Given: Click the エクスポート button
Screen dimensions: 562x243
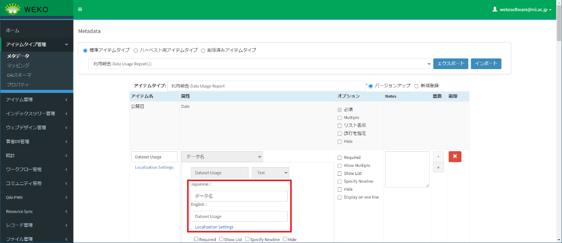Looking at the screenshot, I should click(x=450, y=64).
